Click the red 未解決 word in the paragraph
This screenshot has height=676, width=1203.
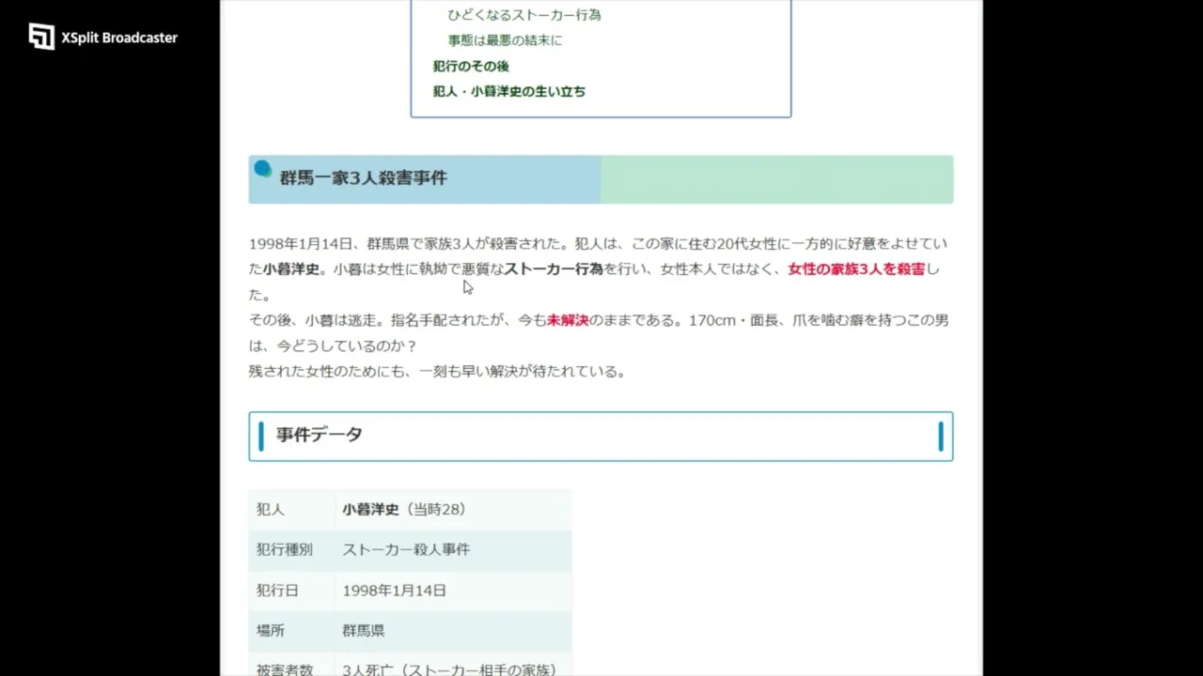pos(568,320)
